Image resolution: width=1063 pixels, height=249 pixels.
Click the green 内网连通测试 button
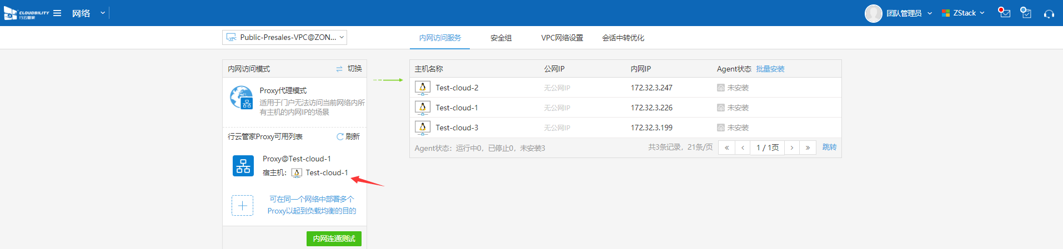334,238
